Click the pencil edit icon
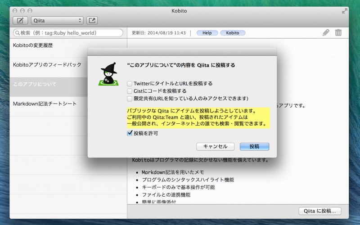 click(x=325, y=32)
